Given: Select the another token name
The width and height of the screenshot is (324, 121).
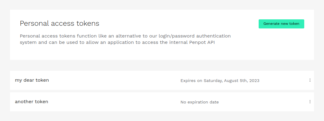Looking at the screenshot, I should (31, 102).
